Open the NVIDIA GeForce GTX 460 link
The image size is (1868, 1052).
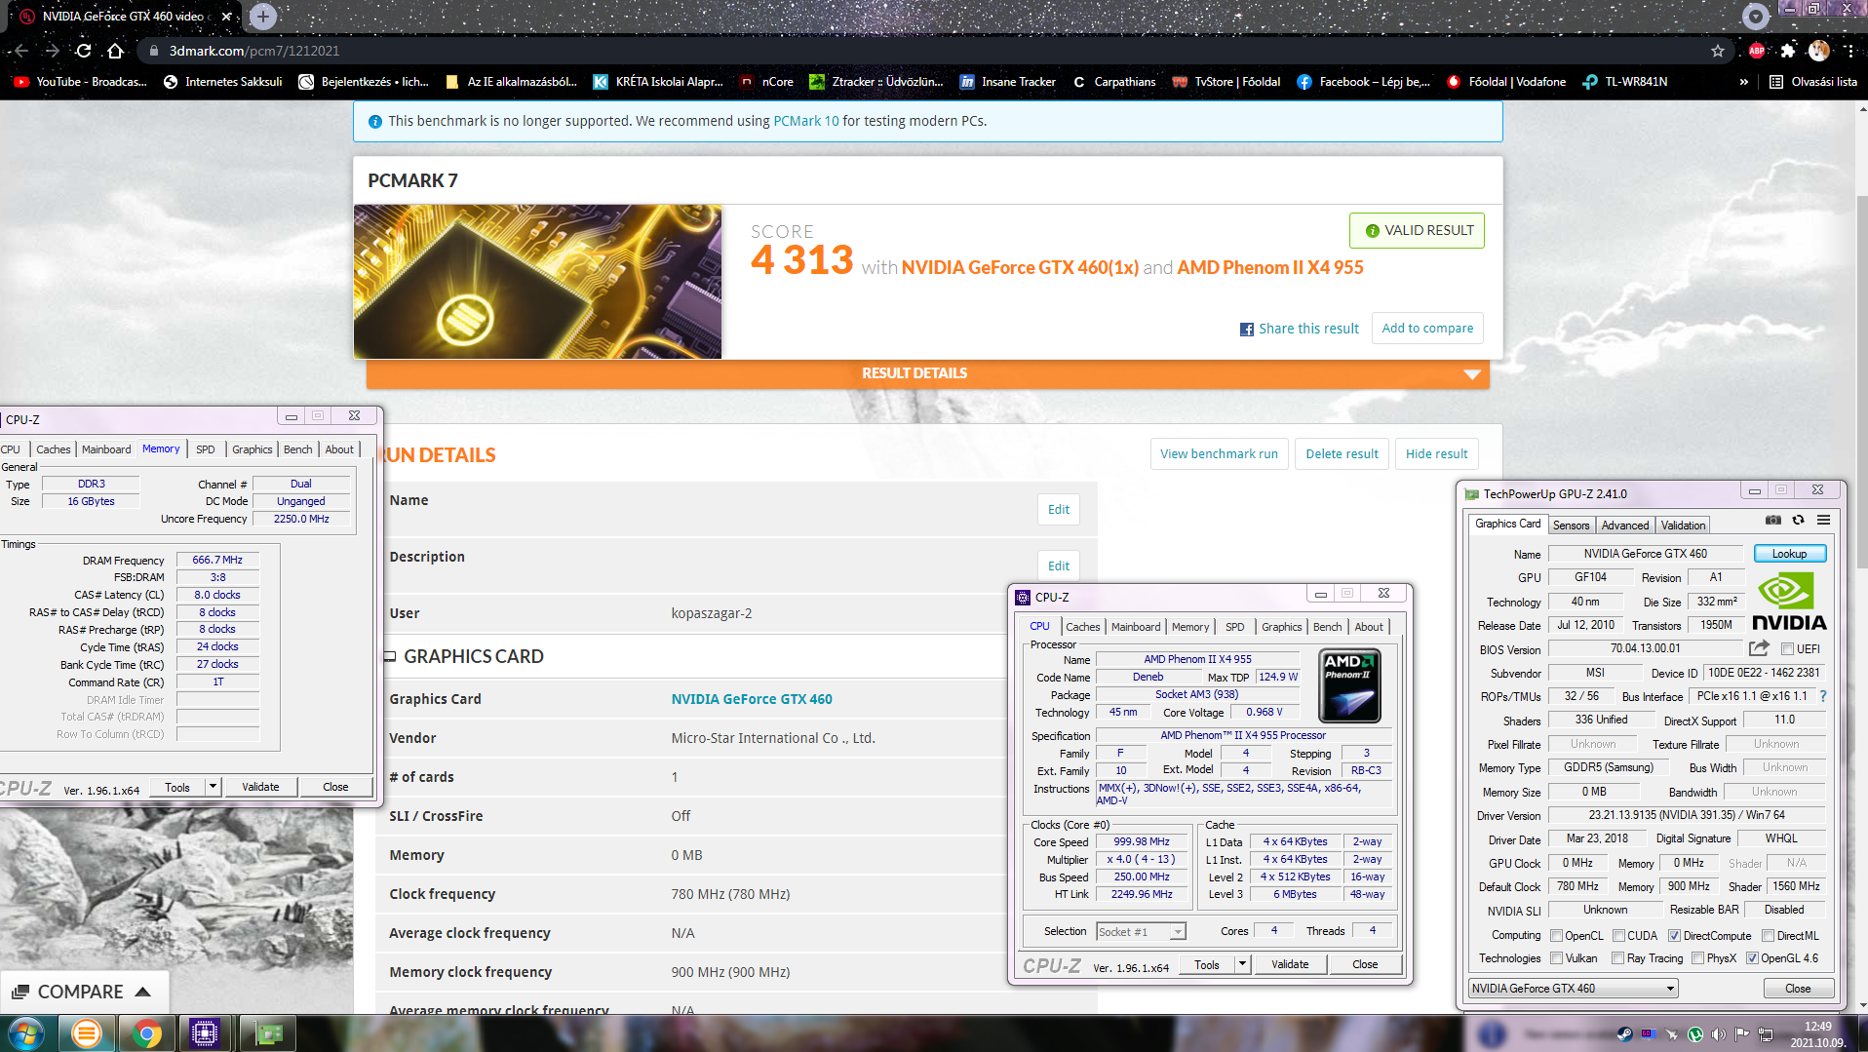(x=752, y=699)
